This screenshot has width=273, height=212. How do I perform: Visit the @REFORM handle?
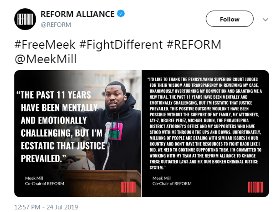pos(56,25)
